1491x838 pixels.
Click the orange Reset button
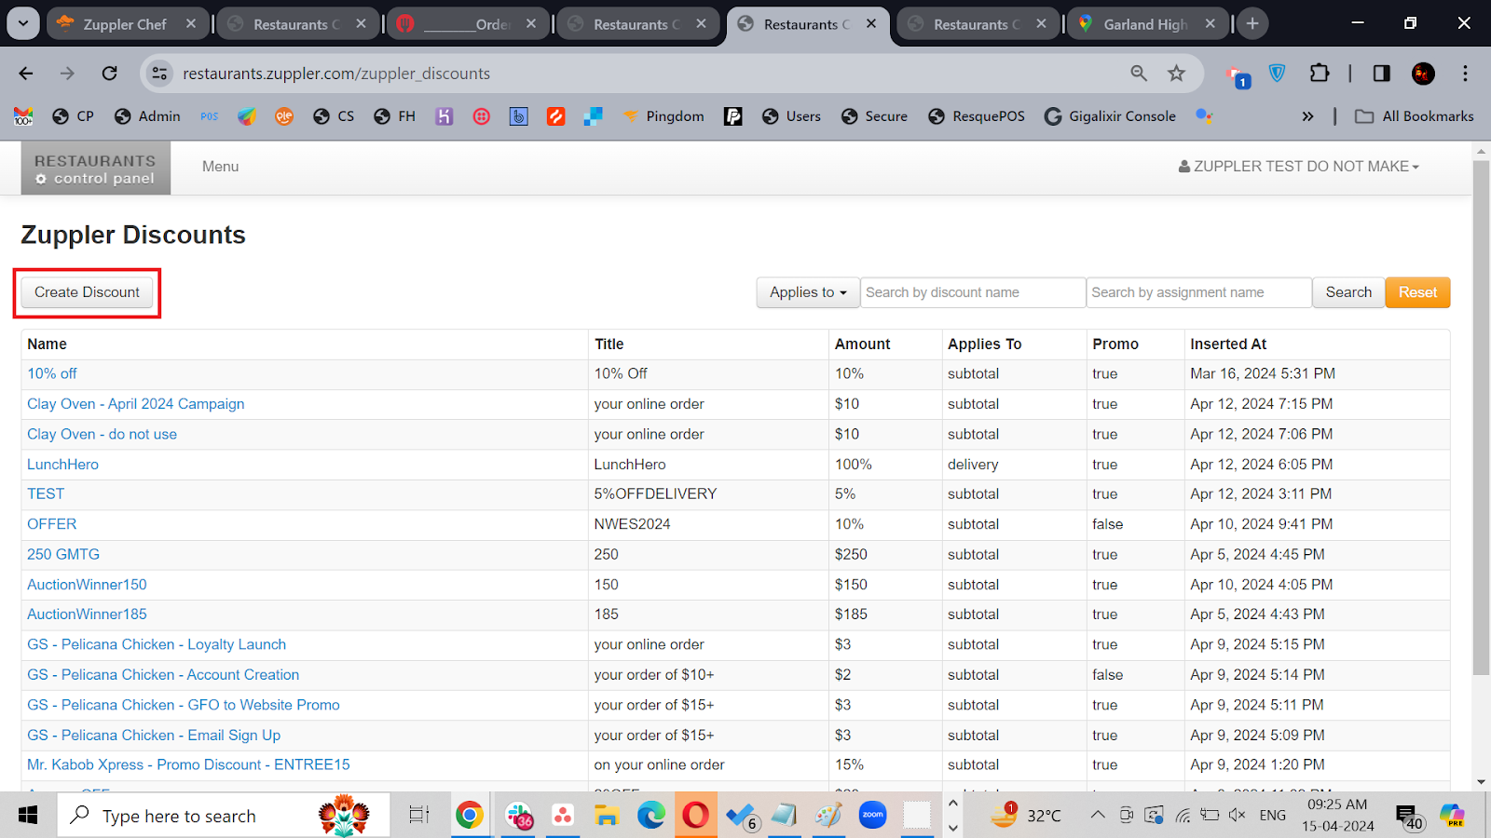[x=1417, y=292]
